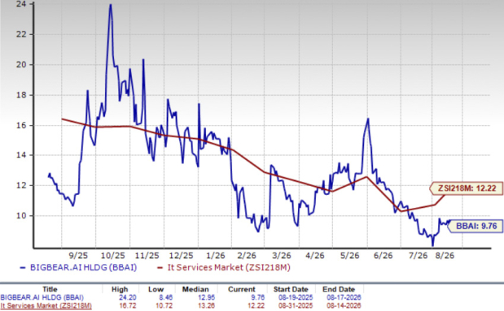Click the Median column header

point(195,289)
